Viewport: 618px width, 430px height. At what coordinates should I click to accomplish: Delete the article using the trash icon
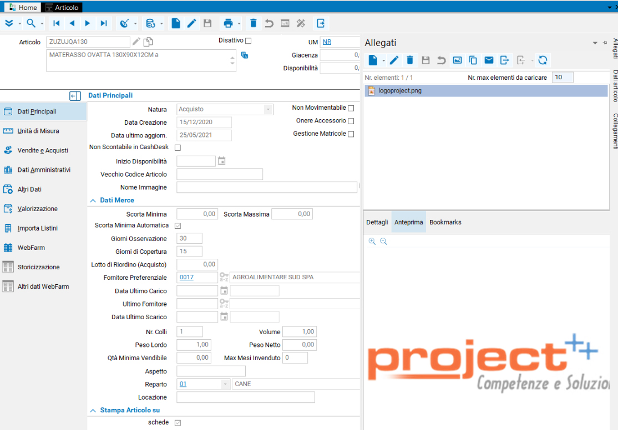tap(254, 23)
